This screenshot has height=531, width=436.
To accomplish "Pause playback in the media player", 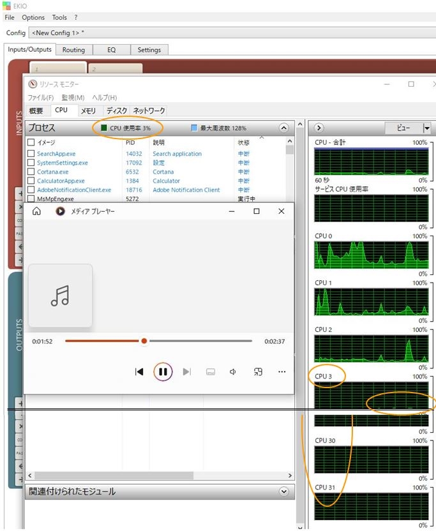I will (163, 371).
